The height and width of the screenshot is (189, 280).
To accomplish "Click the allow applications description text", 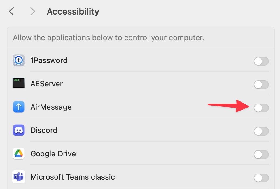I will click(x=108, y=38).
